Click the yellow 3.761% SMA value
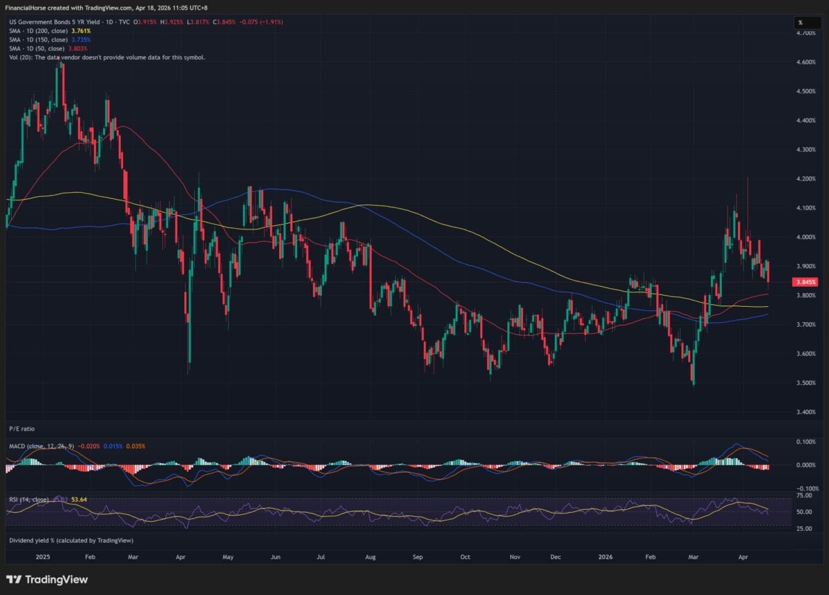Screen dimensions: 829x595 [81, 31]
